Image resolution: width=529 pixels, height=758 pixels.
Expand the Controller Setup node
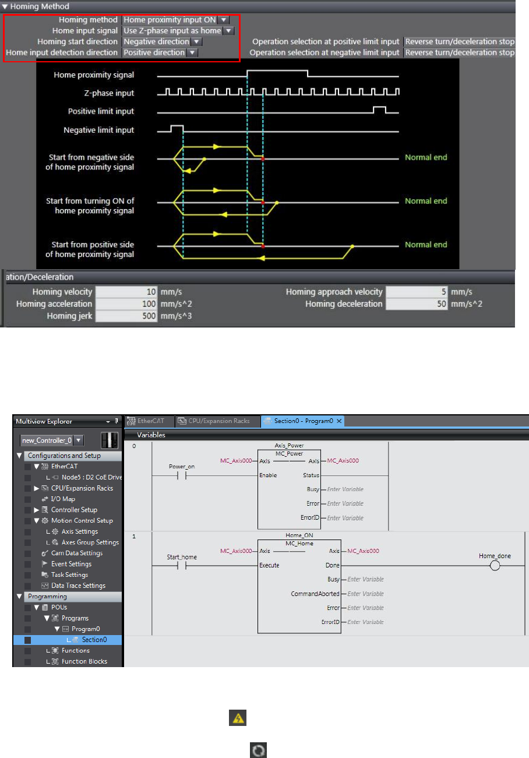(x=37, y=510)
